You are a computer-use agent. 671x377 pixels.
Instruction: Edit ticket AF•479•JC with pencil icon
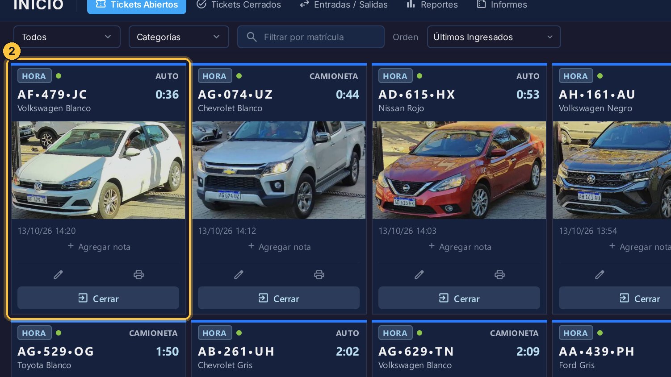point(58,275)
